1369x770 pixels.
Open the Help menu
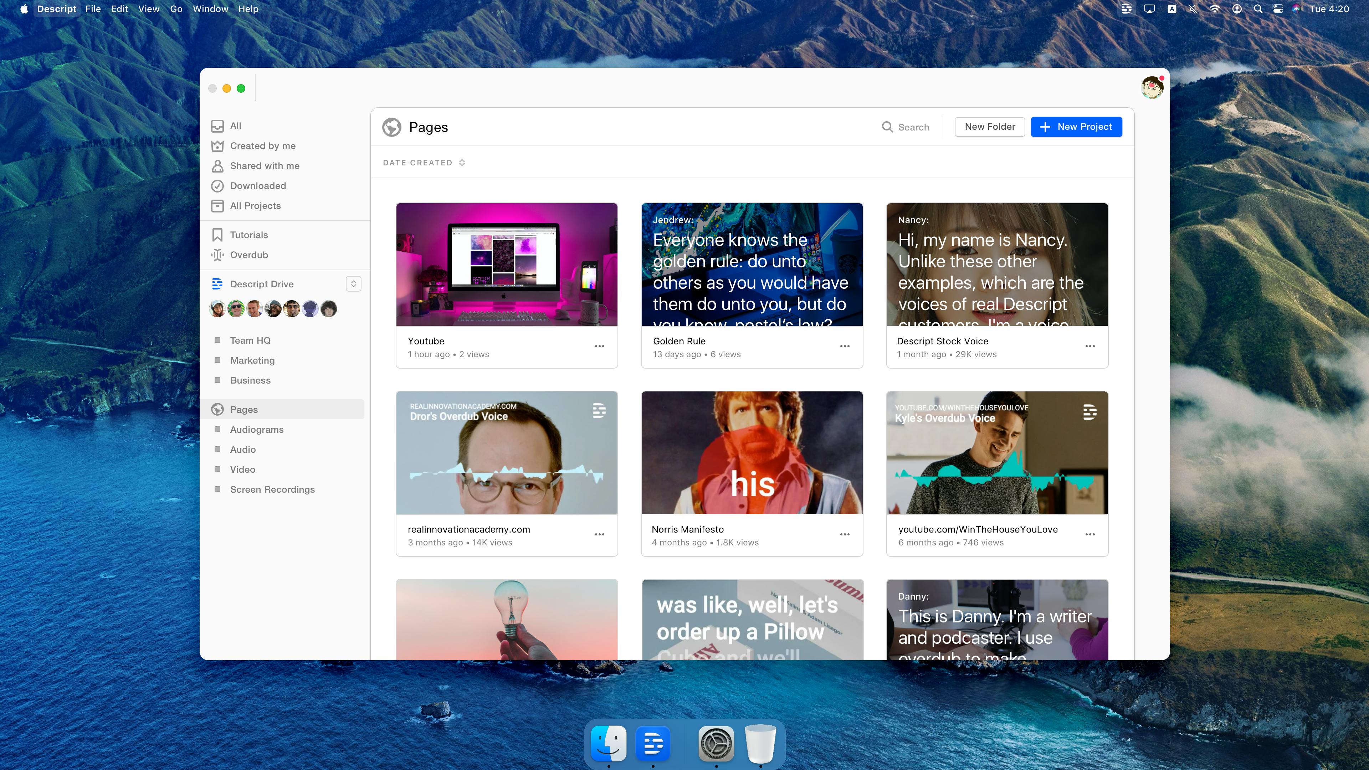pos(248,9)
